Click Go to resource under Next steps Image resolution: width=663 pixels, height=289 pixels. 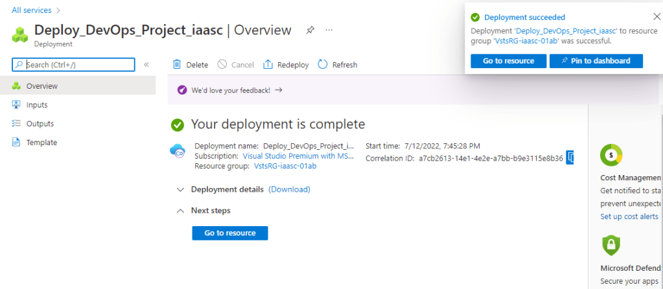point(230,233)
